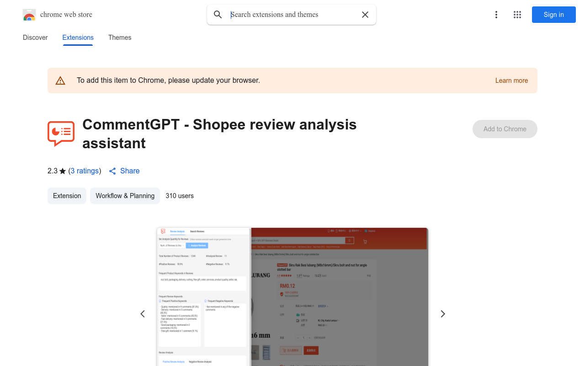Click the Add to Chrome button
585x366 pixels.
tap(505, 129)
